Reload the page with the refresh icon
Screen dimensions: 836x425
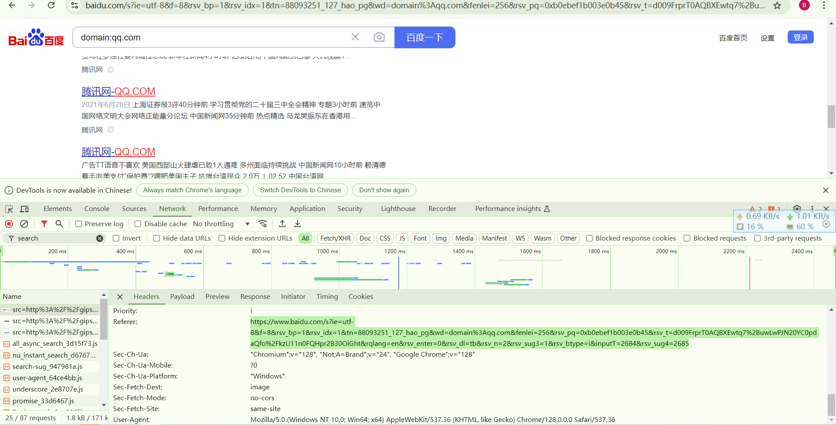point(51,5)
